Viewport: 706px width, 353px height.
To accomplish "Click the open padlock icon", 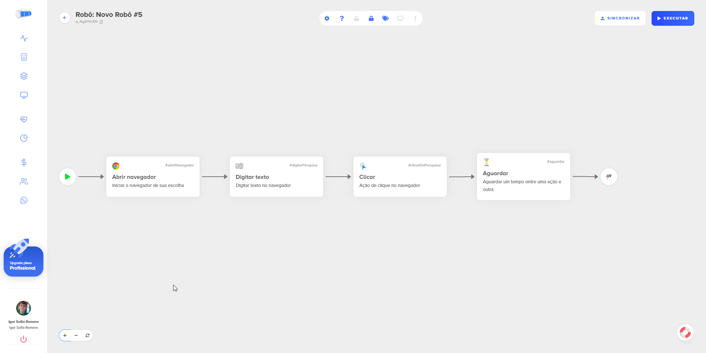I will pos(356,18).
